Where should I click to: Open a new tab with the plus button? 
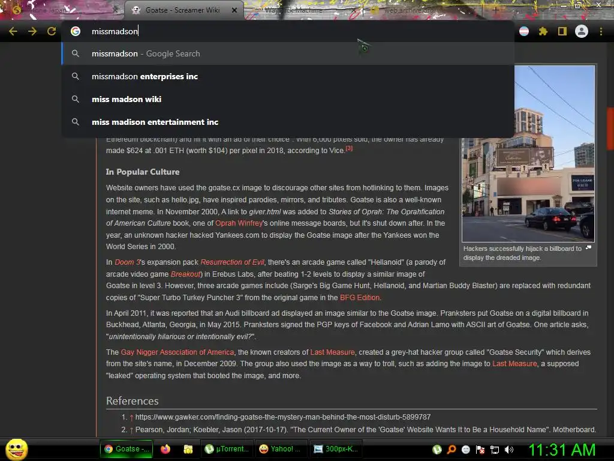[x=495, y=10]
